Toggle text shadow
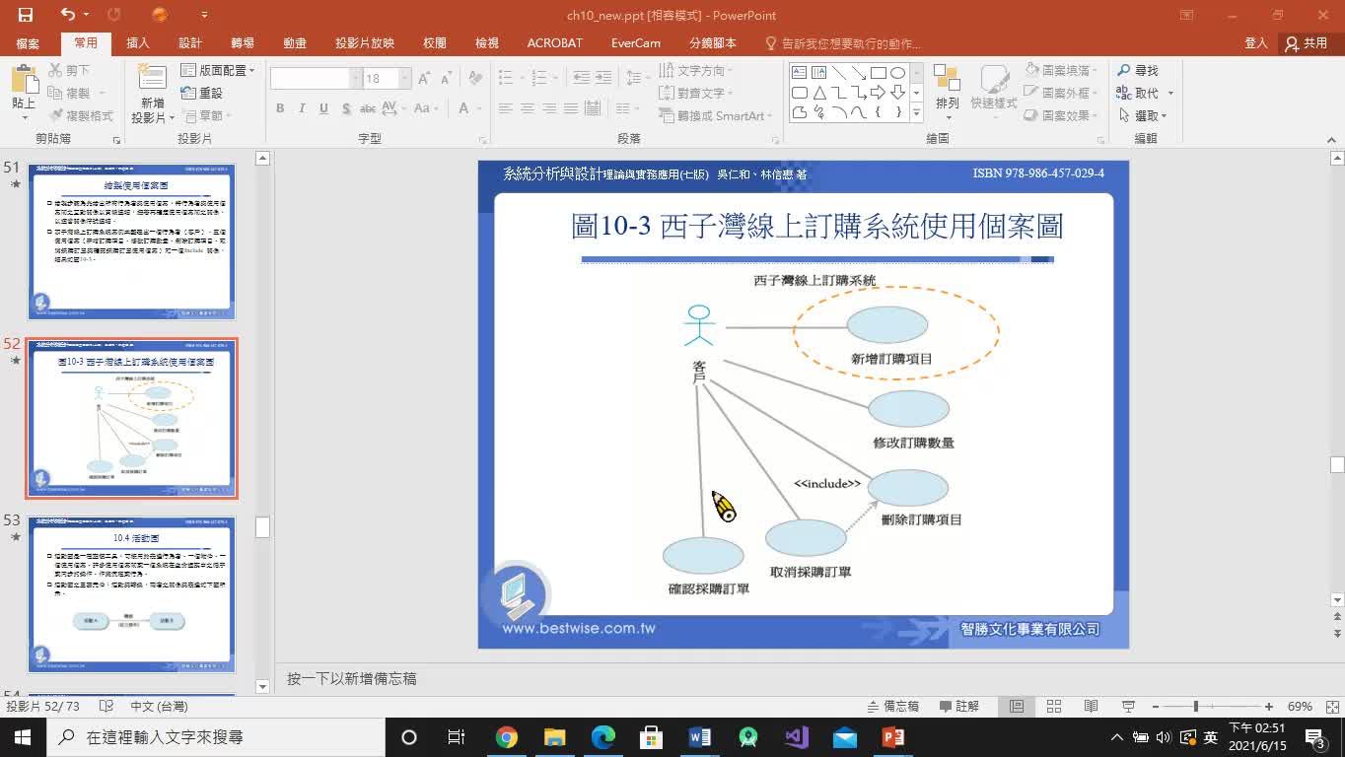Image resolution: width=1345 pixels, height=757 pixels. point(345,108)
